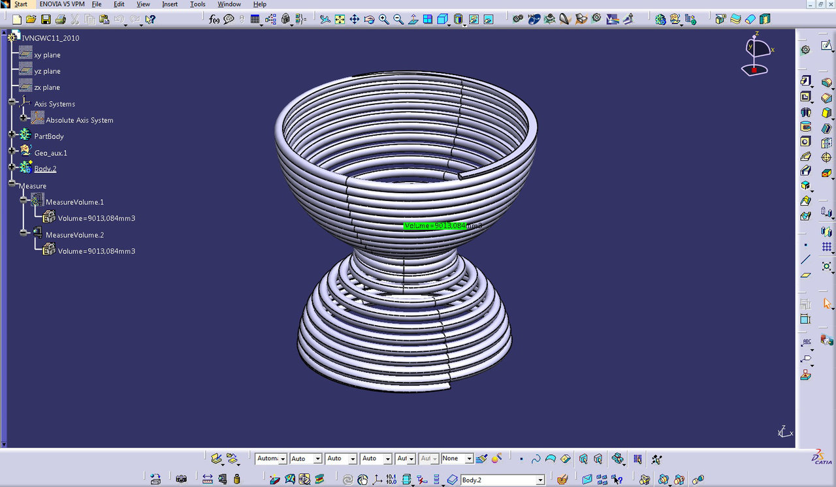The width and height of the screenshot is (836, 487).
Task: Select the Fly Mode airplane icon
Action: click(325, 20)
